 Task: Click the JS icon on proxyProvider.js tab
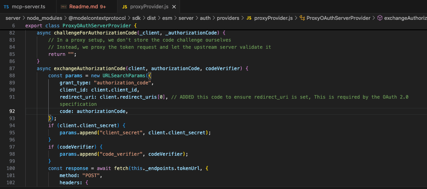[x=125, y=7]
